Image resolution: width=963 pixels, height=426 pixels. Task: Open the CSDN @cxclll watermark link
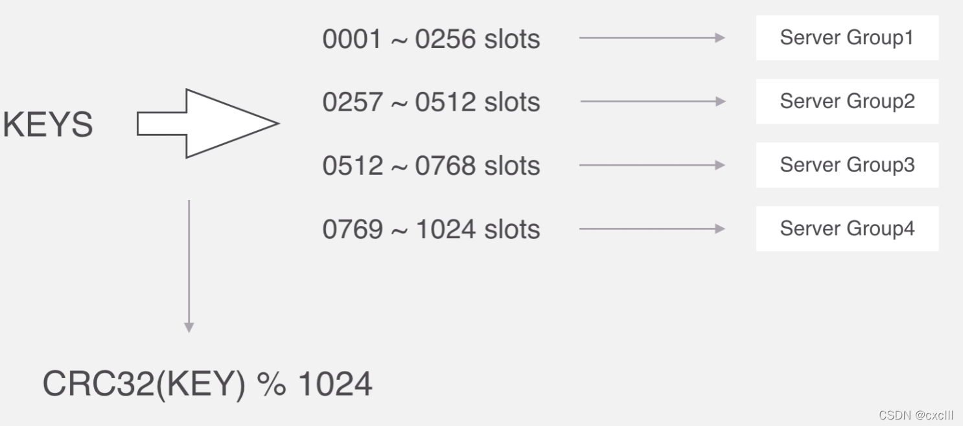[x=916, y=414]
